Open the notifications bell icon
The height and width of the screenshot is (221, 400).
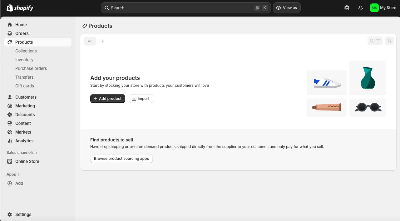pos(361,8)
